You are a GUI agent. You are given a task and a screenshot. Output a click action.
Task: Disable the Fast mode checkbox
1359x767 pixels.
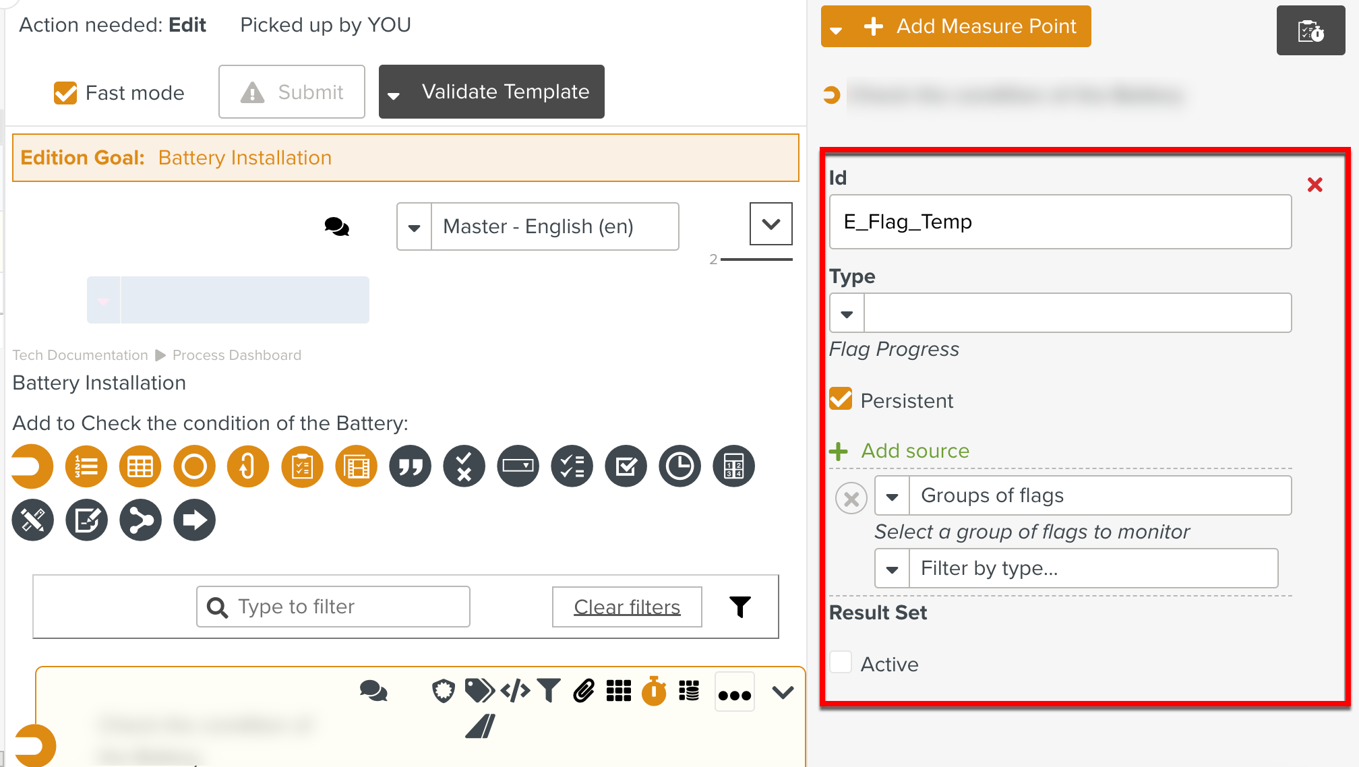[x=65, y=93]
